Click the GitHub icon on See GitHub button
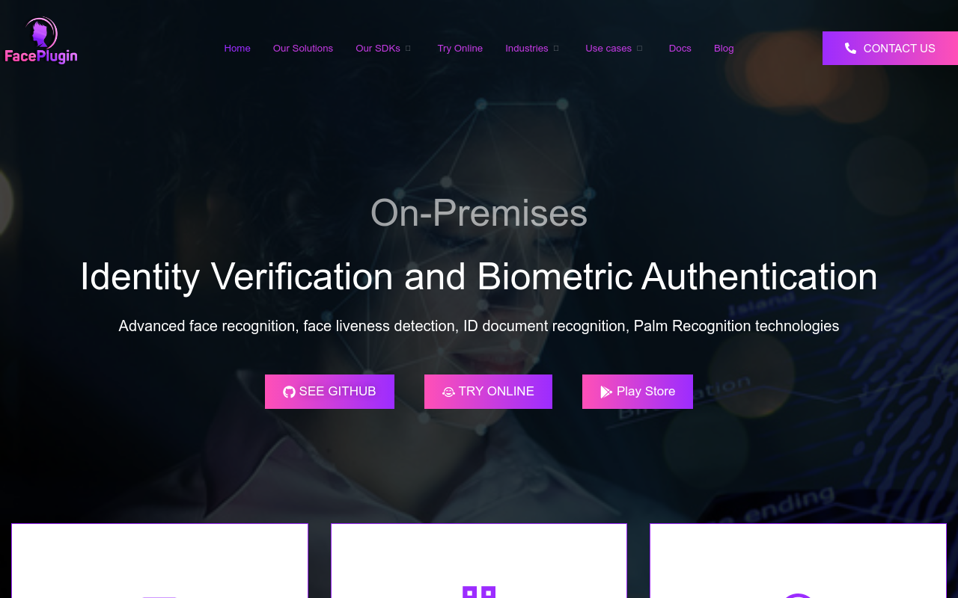958x598 pixels. tap(289, 392)
